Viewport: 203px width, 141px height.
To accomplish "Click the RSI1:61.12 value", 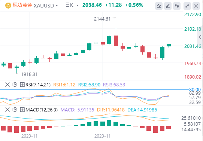I will 64,85.
